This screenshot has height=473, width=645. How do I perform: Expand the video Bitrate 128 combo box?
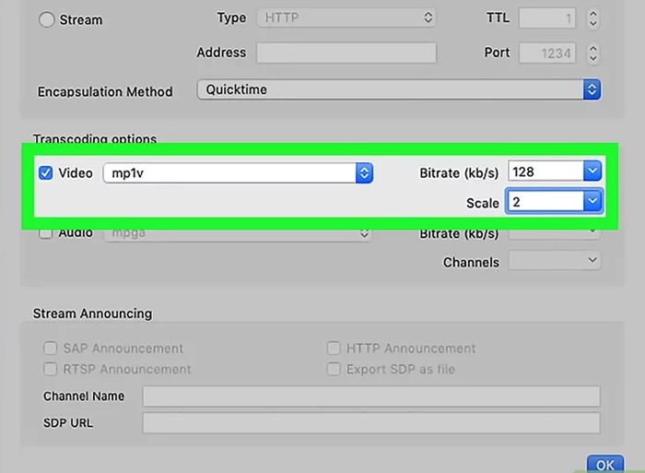[x=592, y=171]
